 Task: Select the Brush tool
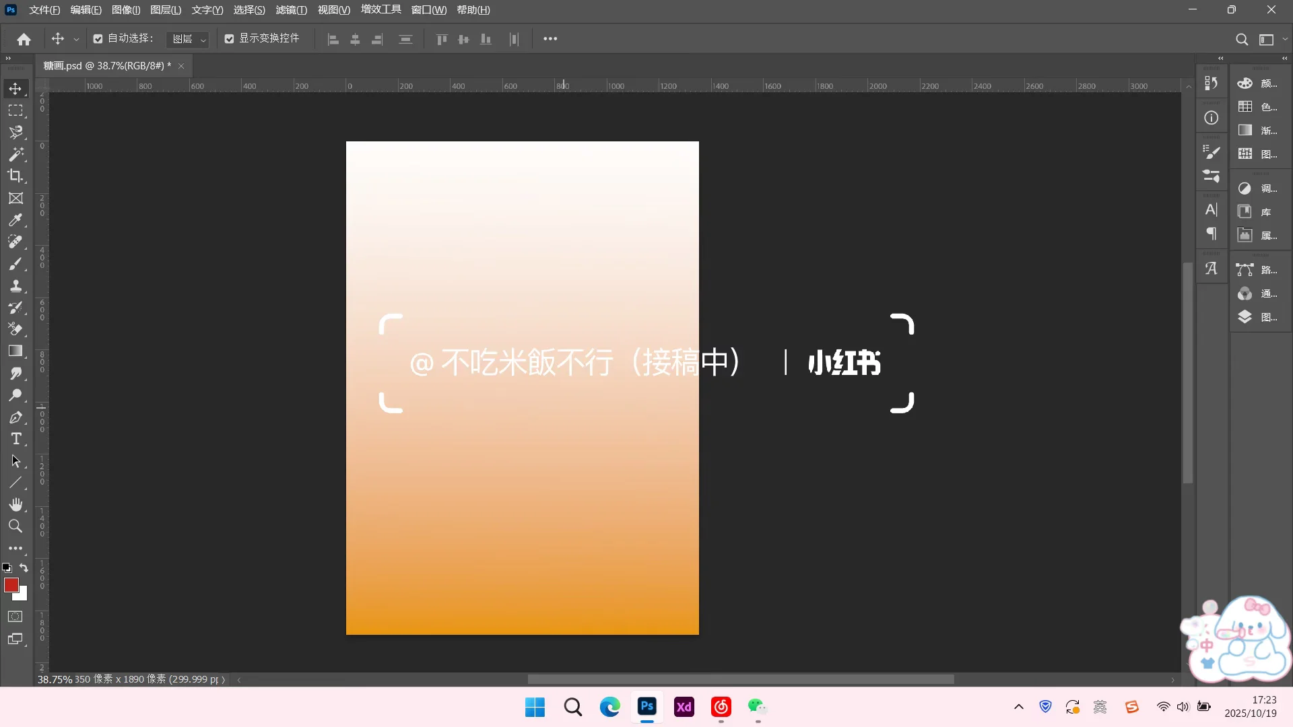16,264
